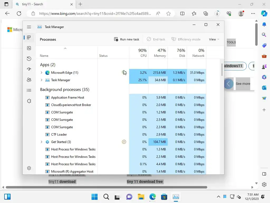Open File Explorer from taskbar
This screenshot has height=203, width=270.
[141, 197]
